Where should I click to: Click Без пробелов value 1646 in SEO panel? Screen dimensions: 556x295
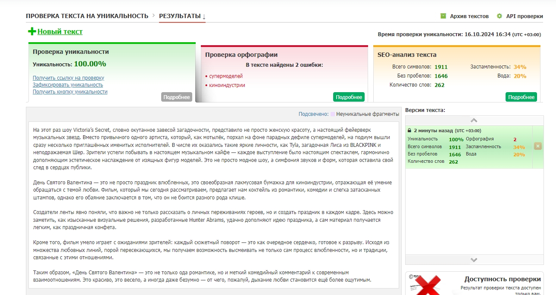point(441,76)
